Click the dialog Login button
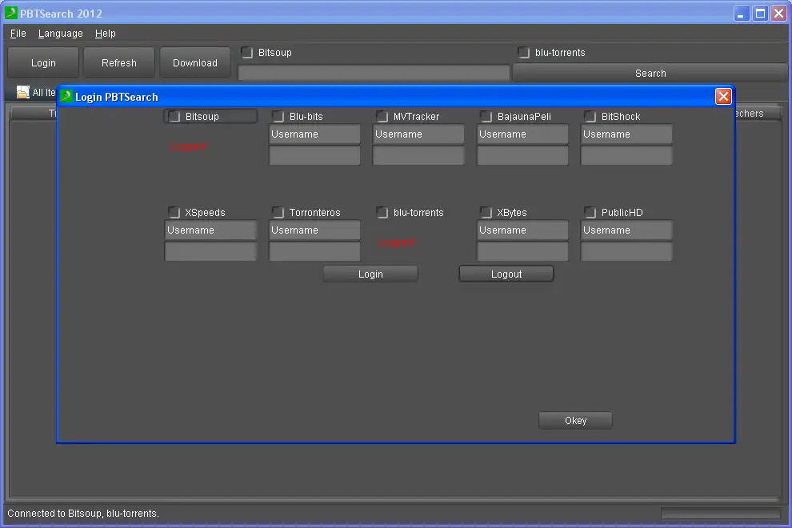 click(370, 274)
